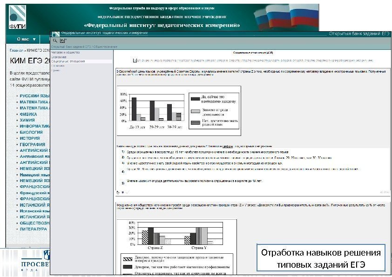Select 'Экономика' section in the sidebar
Image resolution: width=392 pixels, height=277 pixels.
(x=59, y=57)
